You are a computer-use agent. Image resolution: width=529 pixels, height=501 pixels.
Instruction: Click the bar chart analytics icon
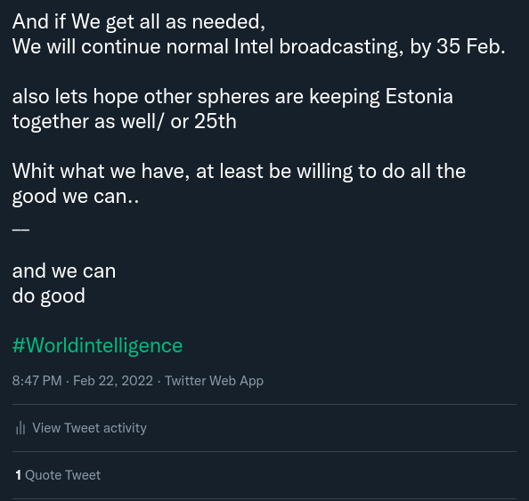click(x=20, y=428)
